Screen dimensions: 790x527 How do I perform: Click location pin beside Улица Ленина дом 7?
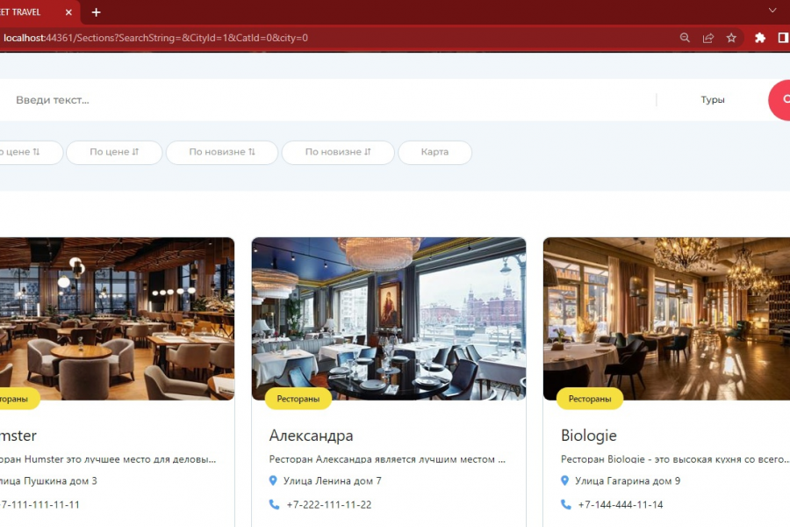(x=273, y=480)
